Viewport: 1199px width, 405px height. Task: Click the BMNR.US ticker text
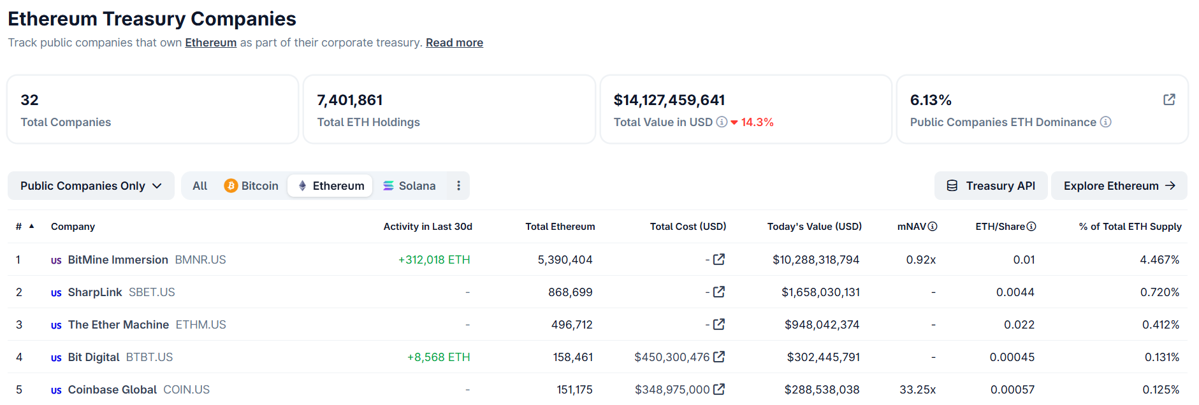point(200,259)
